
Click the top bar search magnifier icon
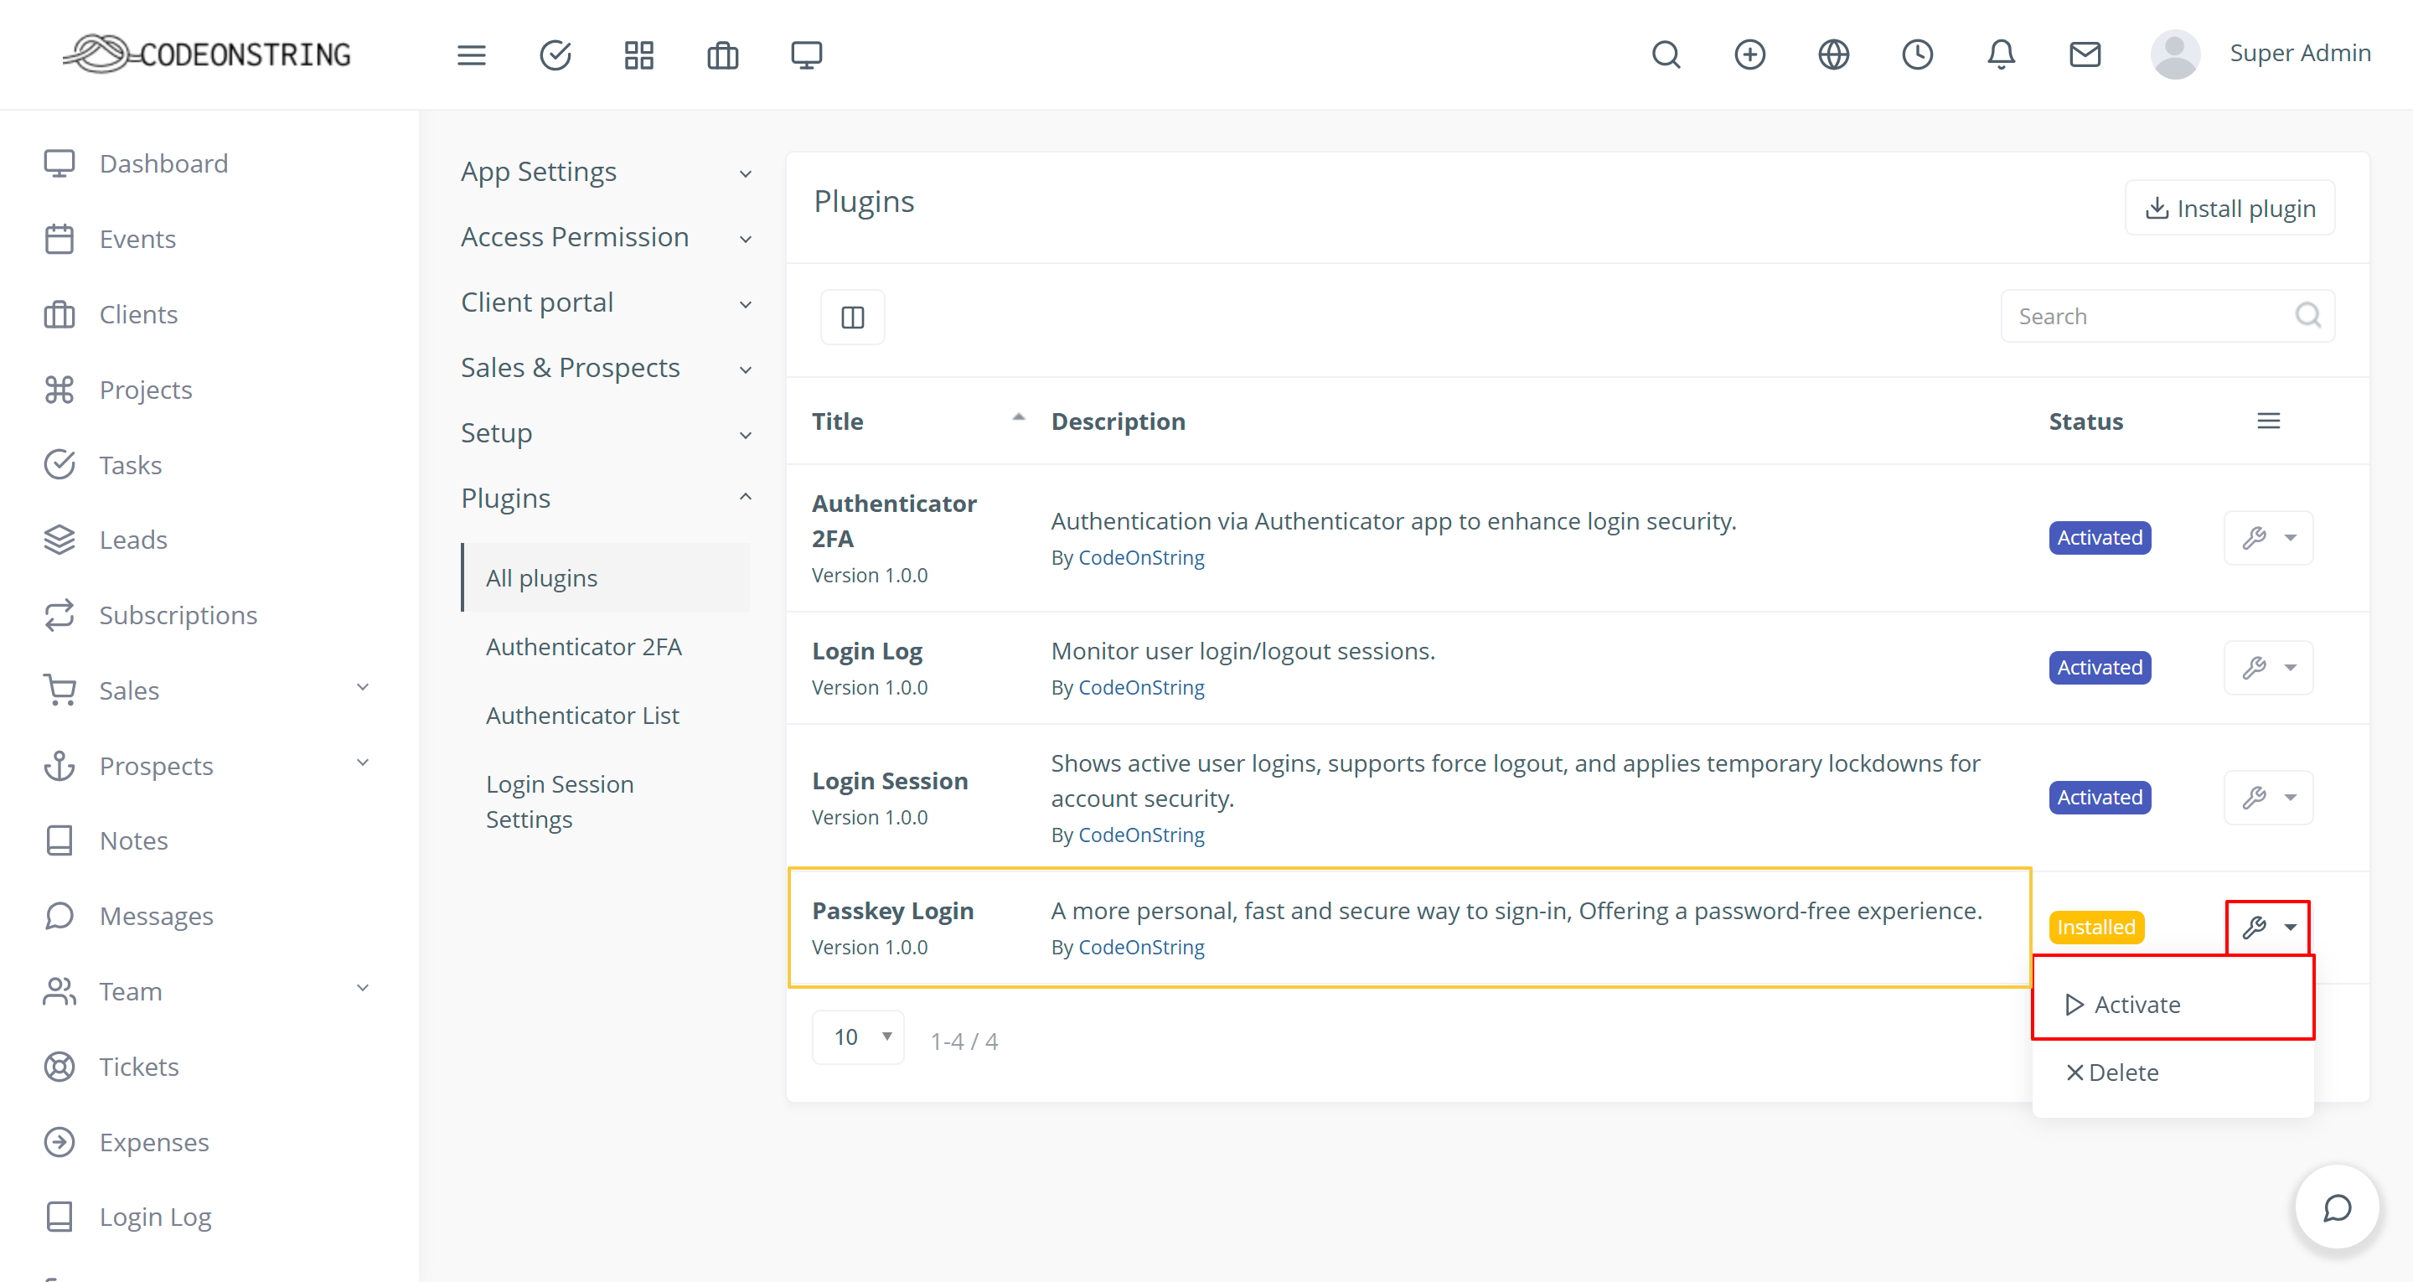point(1666,55)
